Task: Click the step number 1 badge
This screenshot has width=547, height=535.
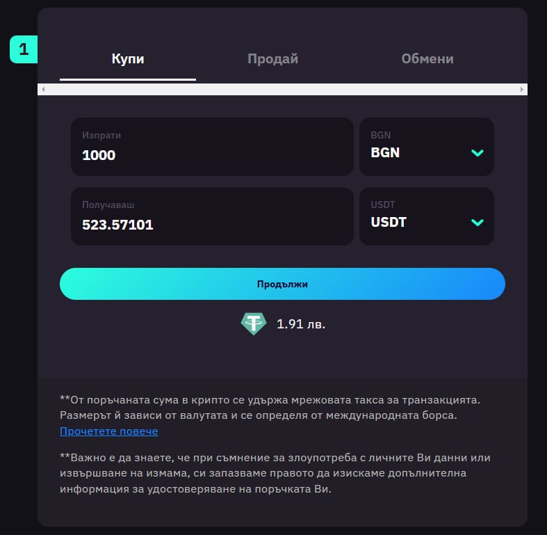Action: (x=24, y=49)
